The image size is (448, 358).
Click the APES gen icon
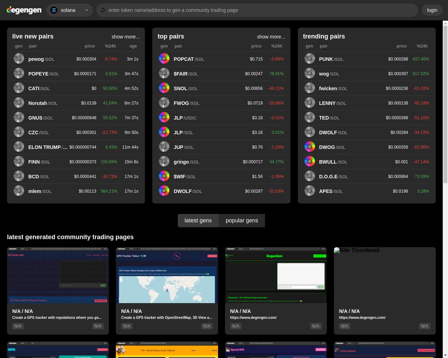pyautogui.click(x=310, y=191)
